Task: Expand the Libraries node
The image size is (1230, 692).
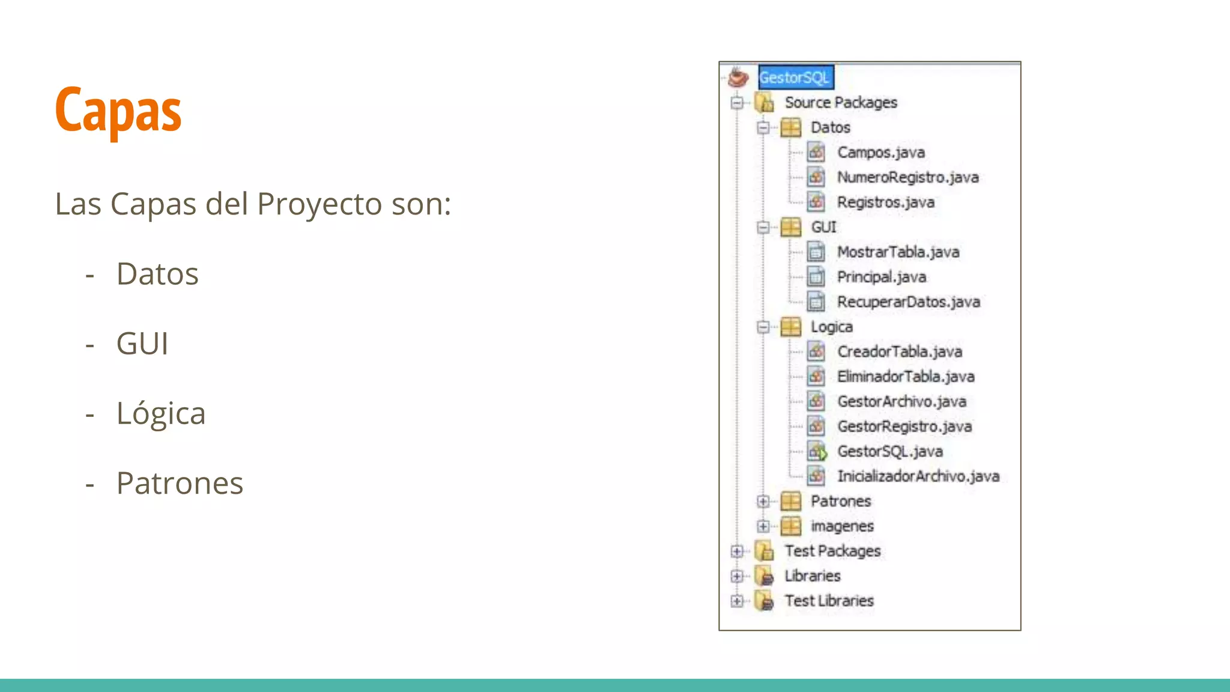Action: click(737, 577)
